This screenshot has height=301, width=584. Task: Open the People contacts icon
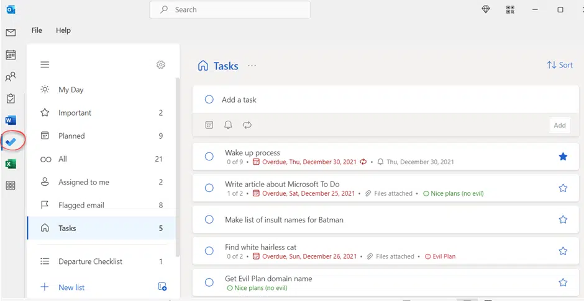coord(11,77)
